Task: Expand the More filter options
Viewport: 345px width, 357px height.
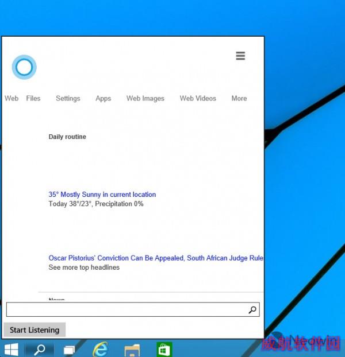Action: [x=239, y=98]
